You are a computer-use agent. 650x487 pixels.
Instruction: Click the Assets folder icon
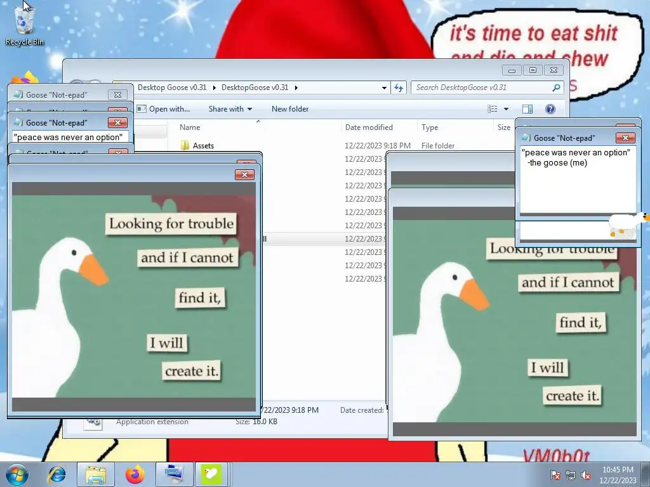(185, 145)
